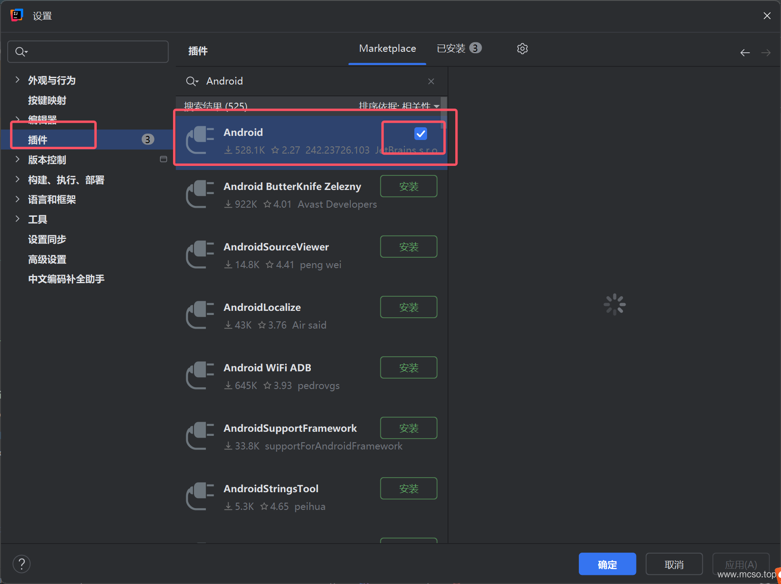The width and height of the screenshot is (781, 584).
Task: Expand 构建、执行、部署 section
Action: 17,179
